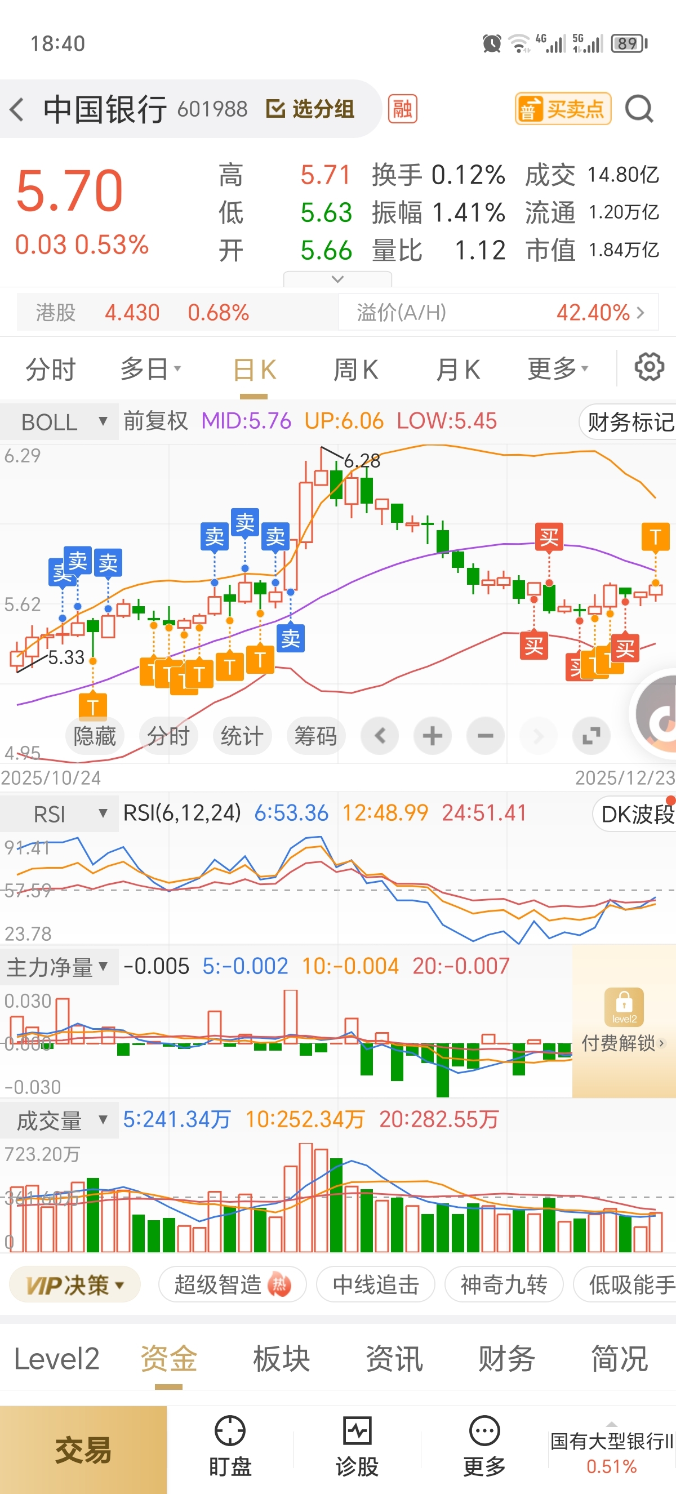Switch to 简况 profile tab
This screenshot has width=676, height=1494.
(619, 1359)
